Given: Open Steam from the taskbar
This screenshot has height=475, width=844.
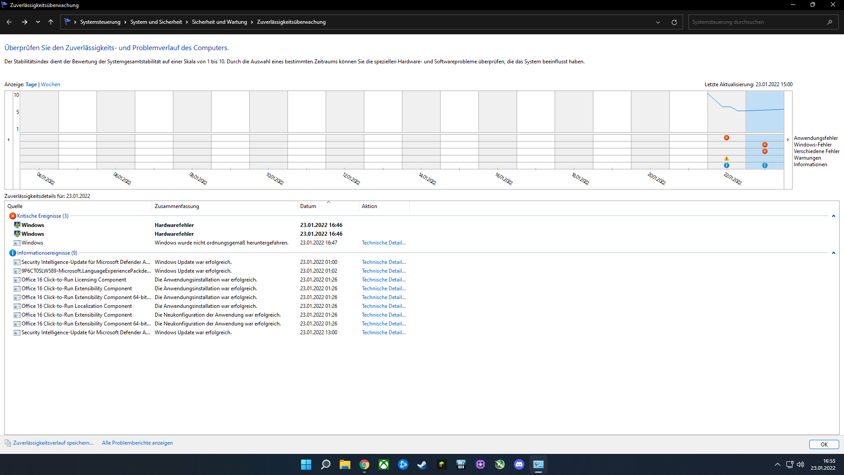Looking at the screenshot, I should click(x=422, y=464).
